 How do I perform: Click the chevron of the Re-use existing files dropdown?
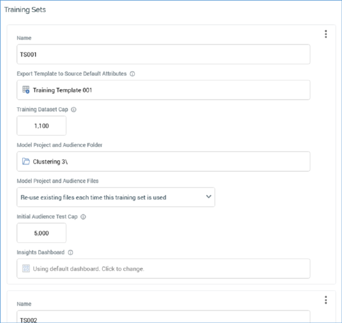tap(208, 196)
